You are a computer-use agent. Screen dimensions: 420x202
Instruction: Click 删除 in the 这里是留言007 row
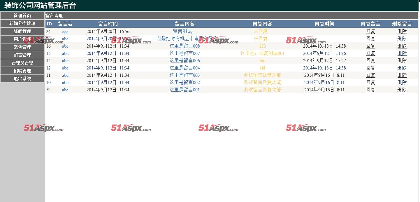click(402, 53)
